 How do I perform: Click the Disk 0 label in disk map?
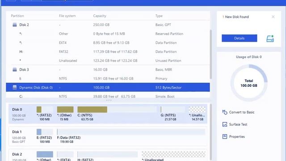(x=17, y=109)
